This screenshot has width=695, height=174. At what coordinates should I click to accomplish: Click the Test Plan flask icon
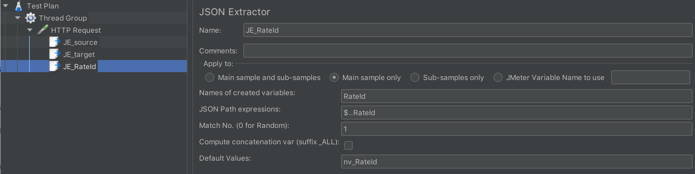[x=19, y=6]
